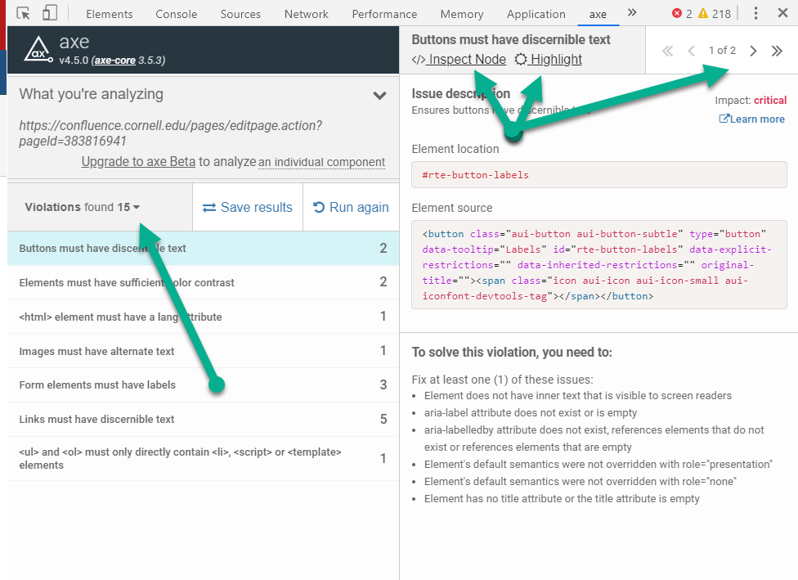This screenshot has width=798, height=580.
Task: Open the Performance tab
Action: (x=384, y=14)
